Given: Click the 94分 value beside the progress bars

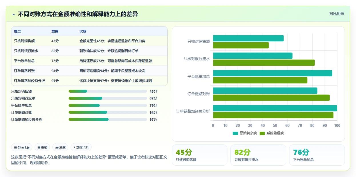Looking at the screenshot, I should pyautogui.click(x=153, y=113).
